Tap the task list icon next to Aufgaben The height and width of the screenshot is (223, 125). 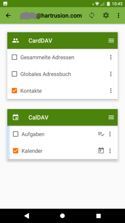pos(101,134)
